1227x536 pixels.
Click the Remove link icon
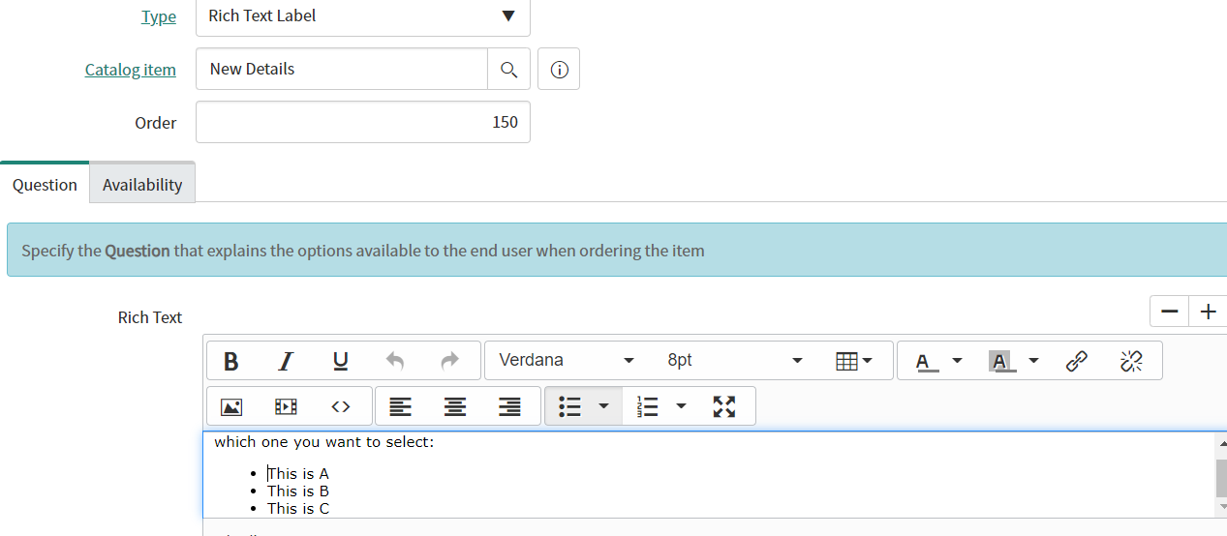coord(1130,361)
